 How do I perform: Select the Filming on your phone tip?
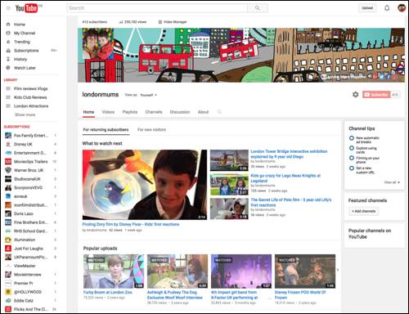pos(364,160)
